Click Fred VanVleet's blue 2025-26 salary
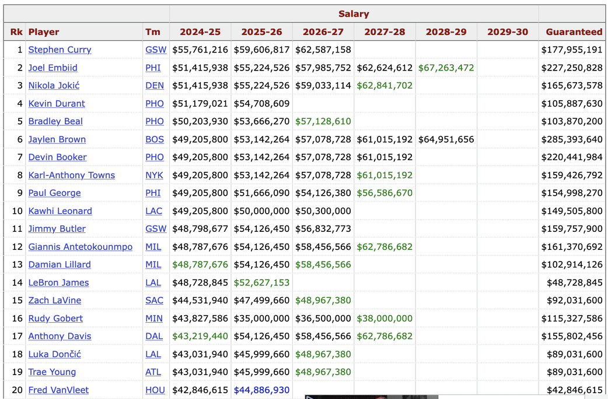The height and width of the screenshot is (399, 608). click(261, 390)
